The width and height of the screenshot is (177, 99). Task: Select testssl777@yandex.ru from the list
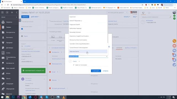88,21
